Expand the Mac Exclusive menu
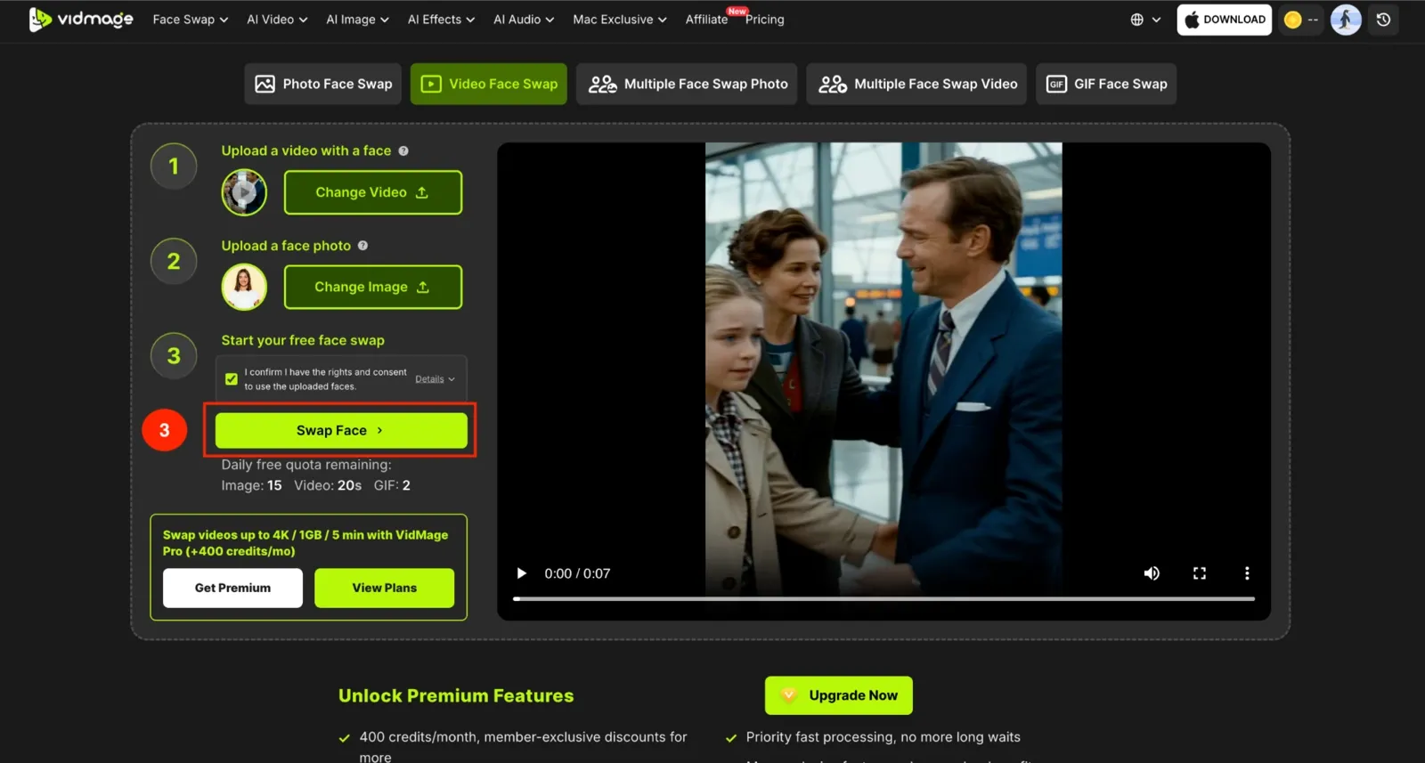The image size is (1425, 763). coord(620,19)
